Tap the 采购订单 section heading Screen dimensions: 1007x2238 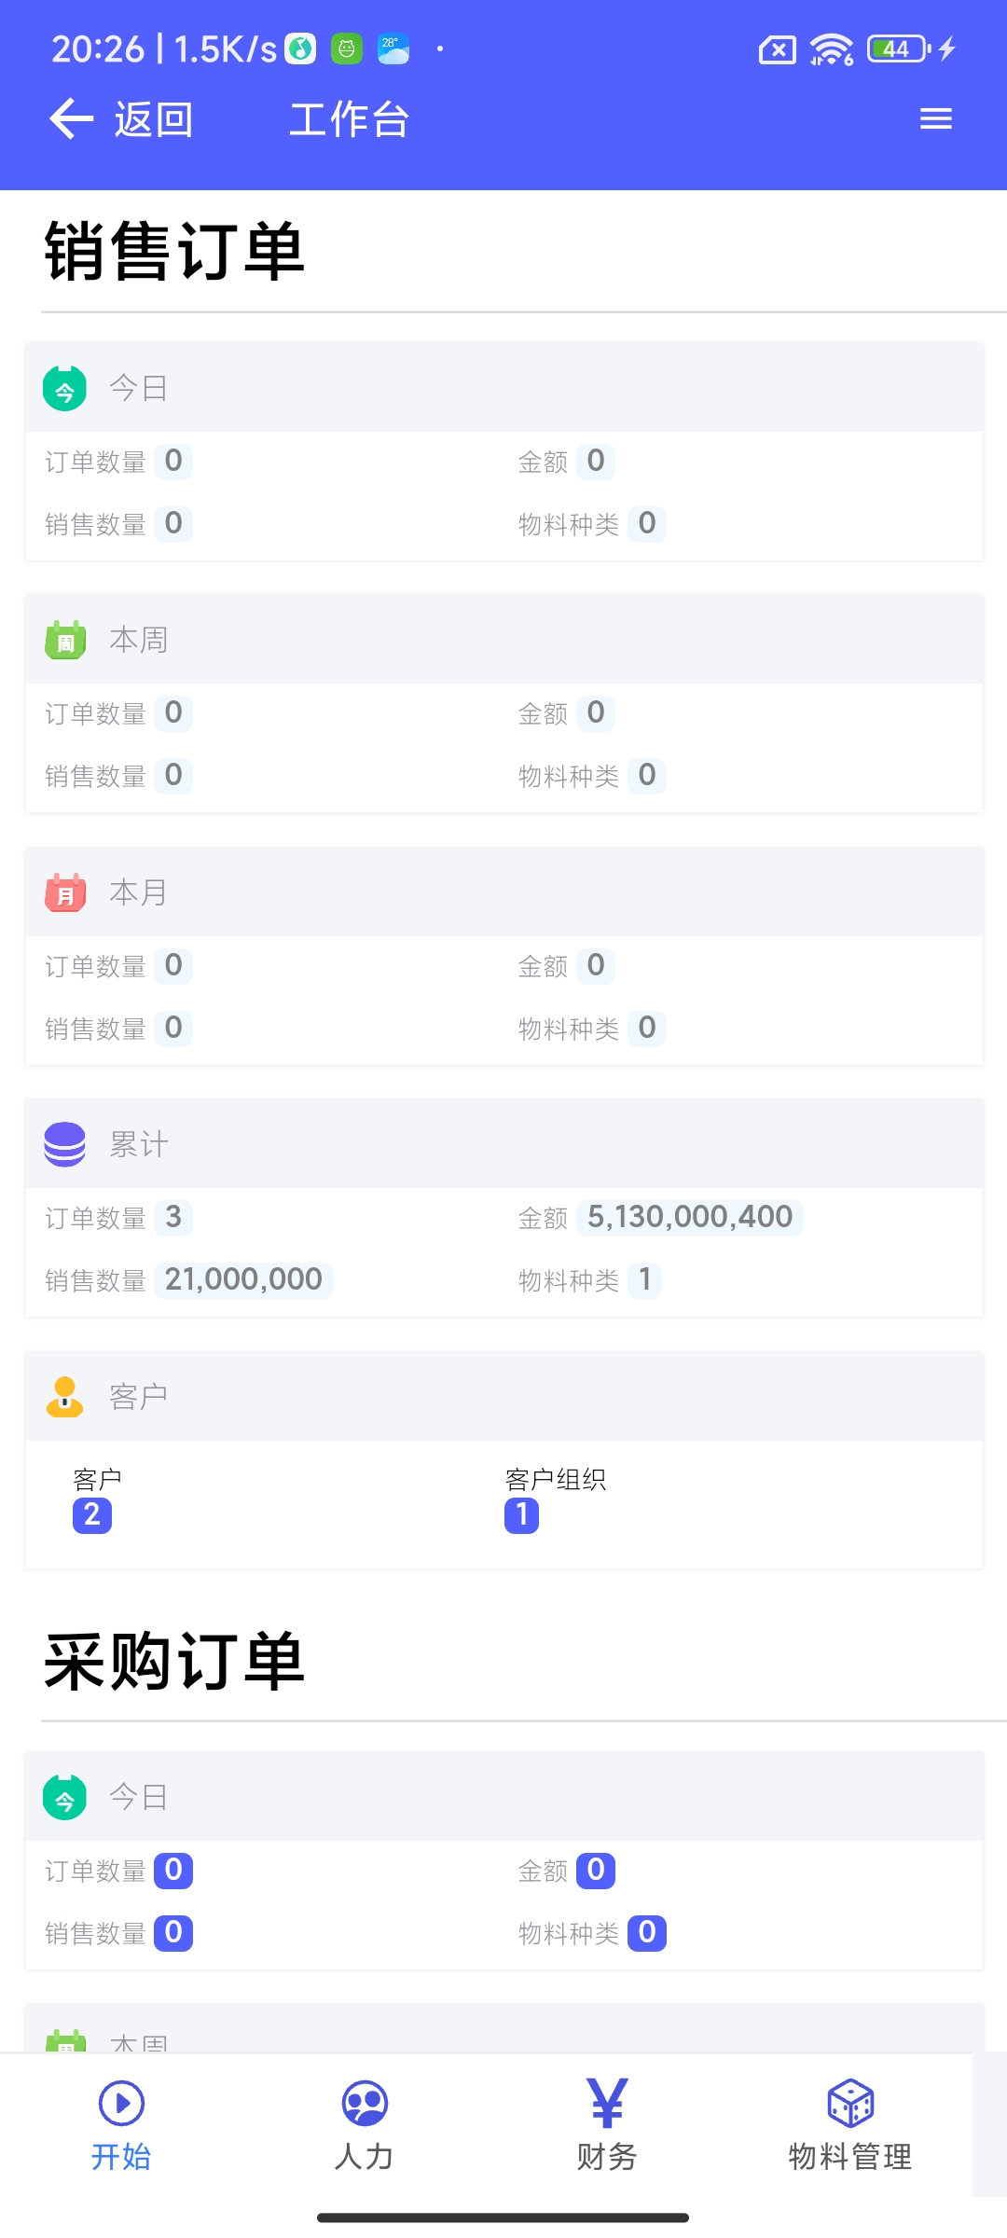(x=174, y=1661)
